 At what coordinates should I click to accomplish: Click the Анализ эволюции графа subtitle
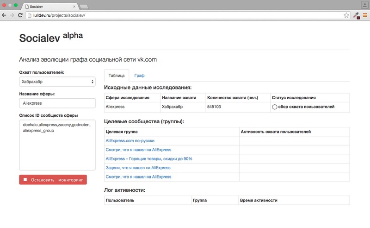click(88, 60)
